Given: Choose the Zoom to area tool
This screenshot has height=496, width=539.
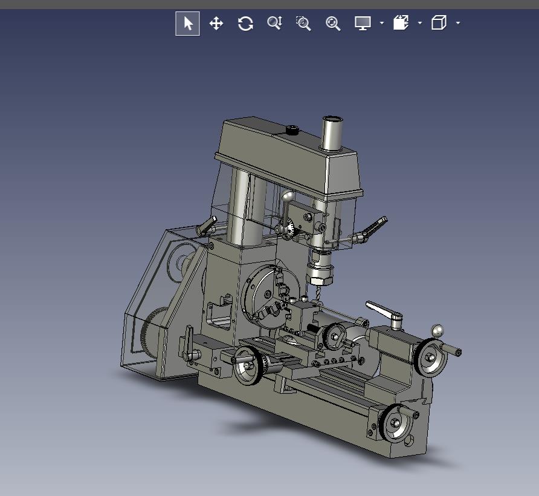Looking at the screenshot, I should pos(303,23).
